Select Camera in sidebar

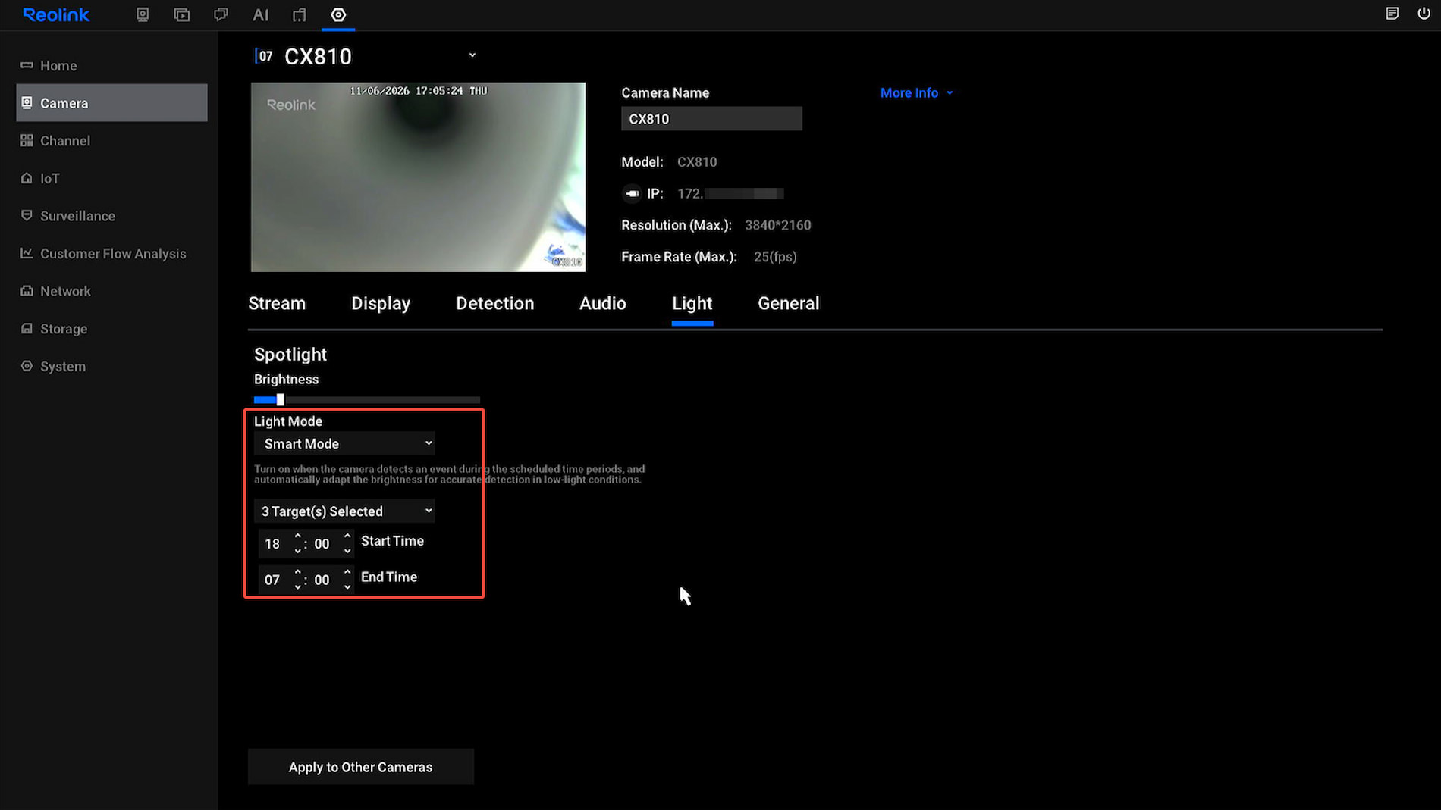click(x=111, y=102)
